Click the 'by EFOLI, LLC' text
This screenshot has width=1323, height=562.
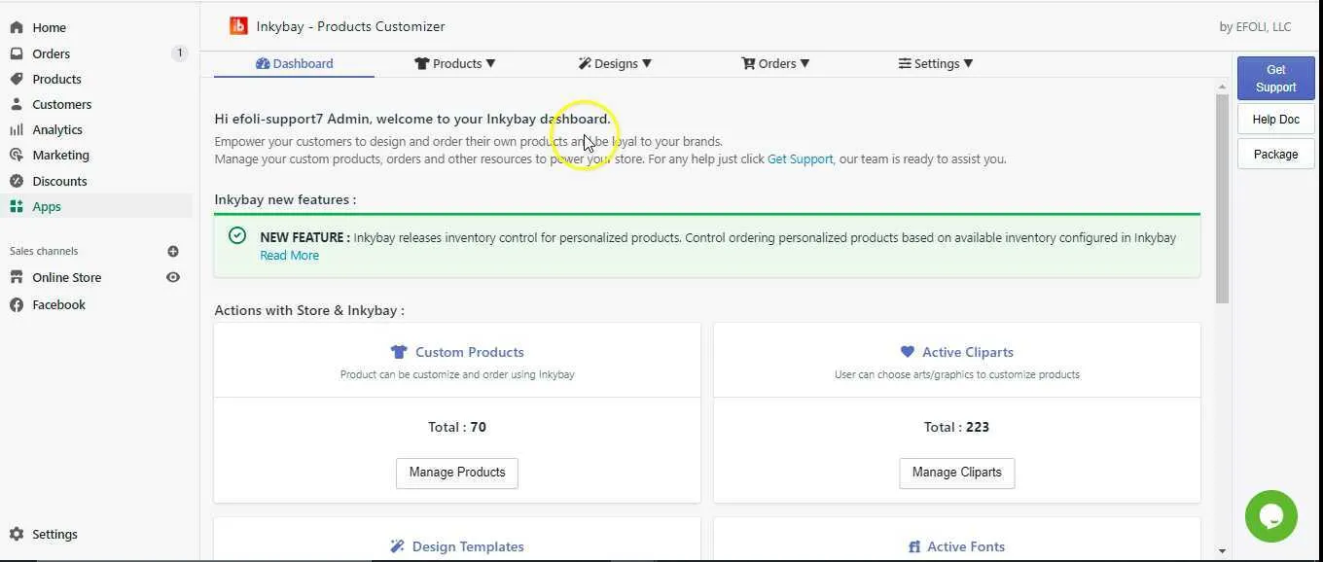pyautogui.click(x=1255, y=27)
